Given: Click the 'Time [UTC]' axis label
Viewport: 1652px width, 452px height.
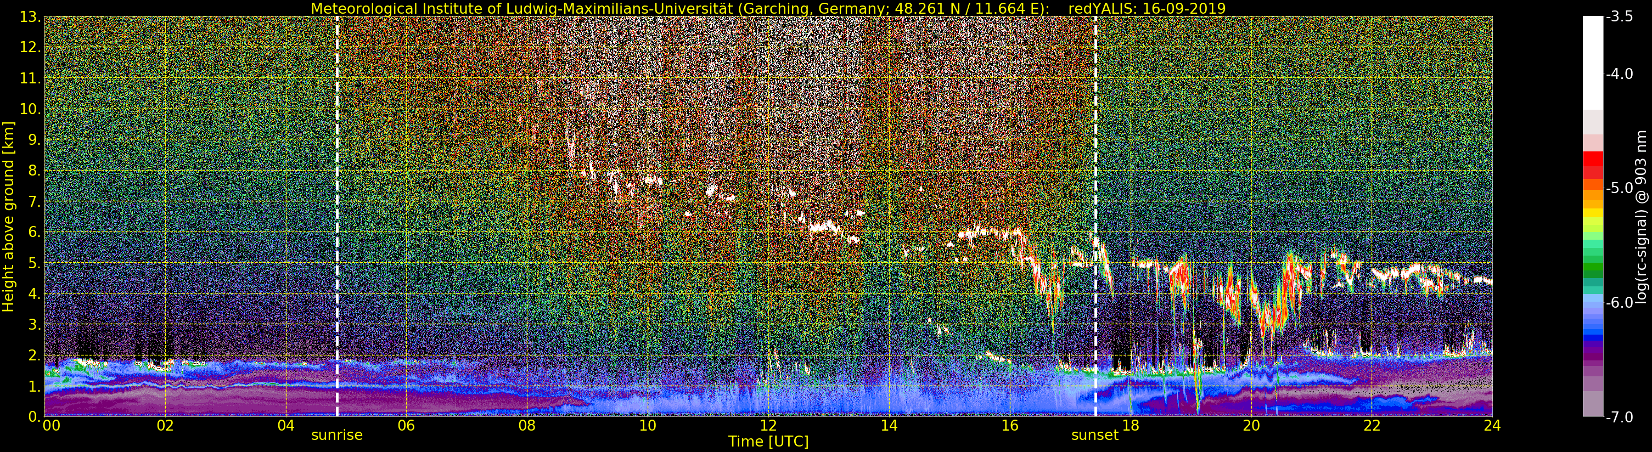Looking at the screenshot, I should tap(768, 441).
